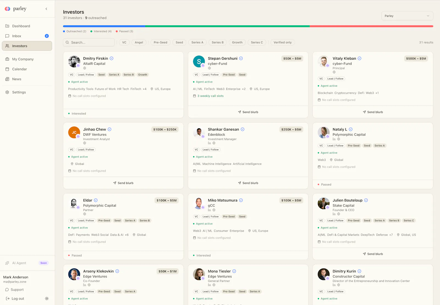
Task: Open the Parley company dropdown
Action: pos(407,16)
